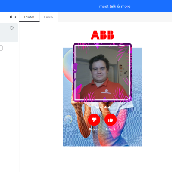This screenshot has width=172, height=172.
Task: Switch to the Fotobox tab
Action: (29, 17)
